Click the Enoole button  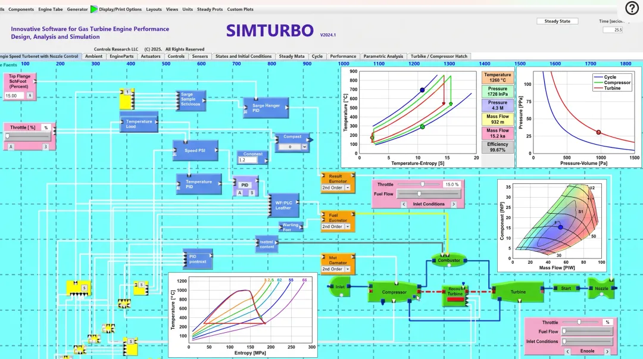(587, 351)
